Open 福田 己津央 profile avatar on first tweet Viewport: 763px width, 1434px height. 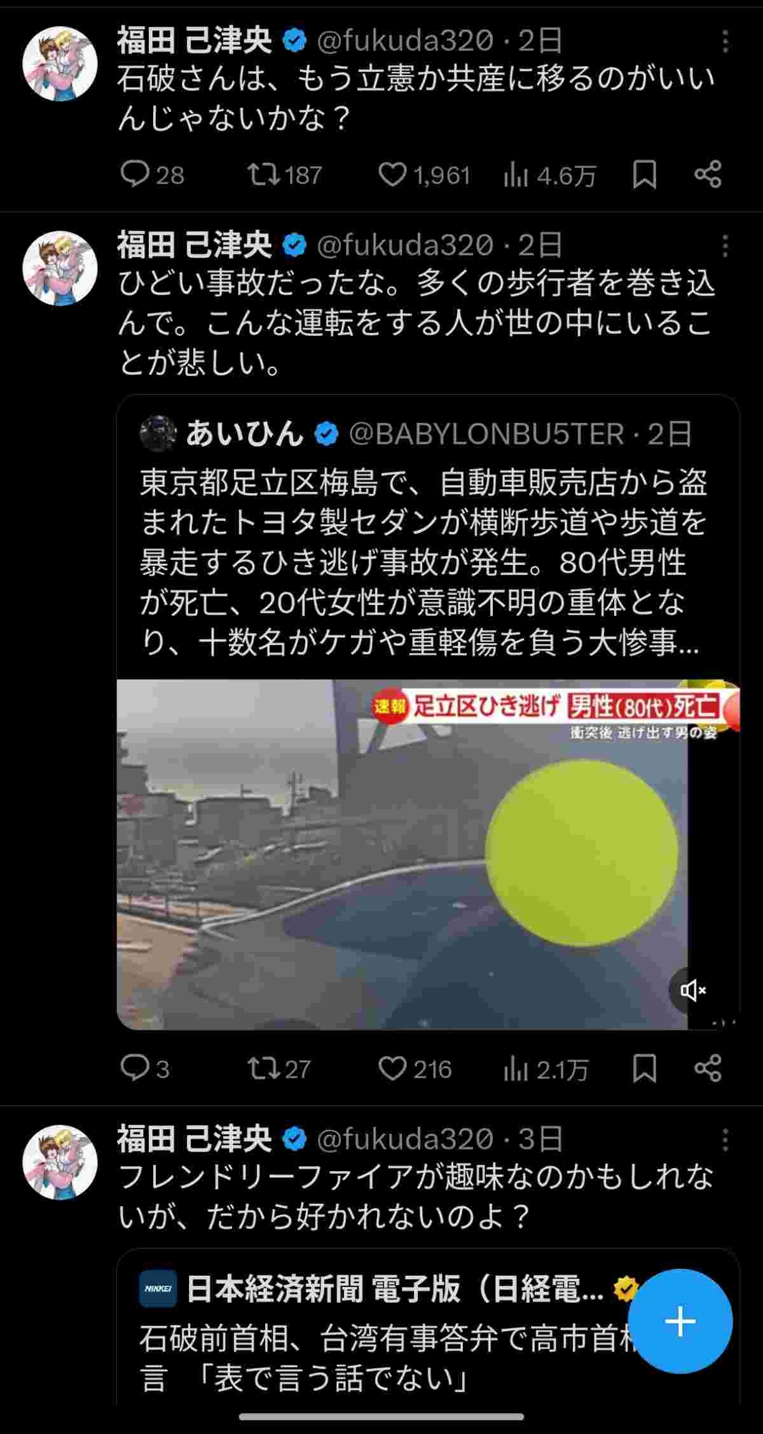click(x=60, y=64)
